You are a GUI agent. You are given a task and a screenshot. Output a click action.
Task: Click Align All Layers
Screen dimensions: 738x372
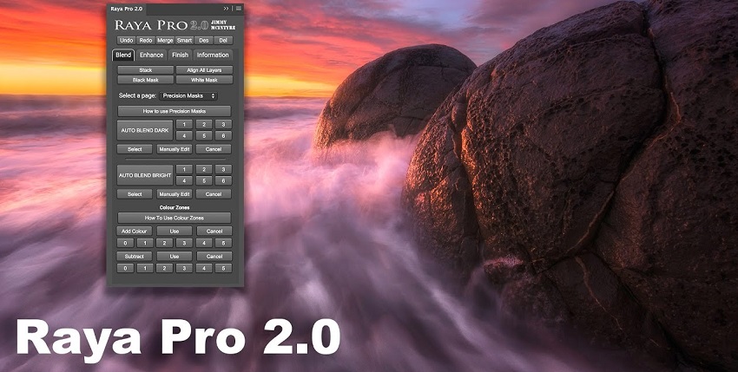click(204, 70)
